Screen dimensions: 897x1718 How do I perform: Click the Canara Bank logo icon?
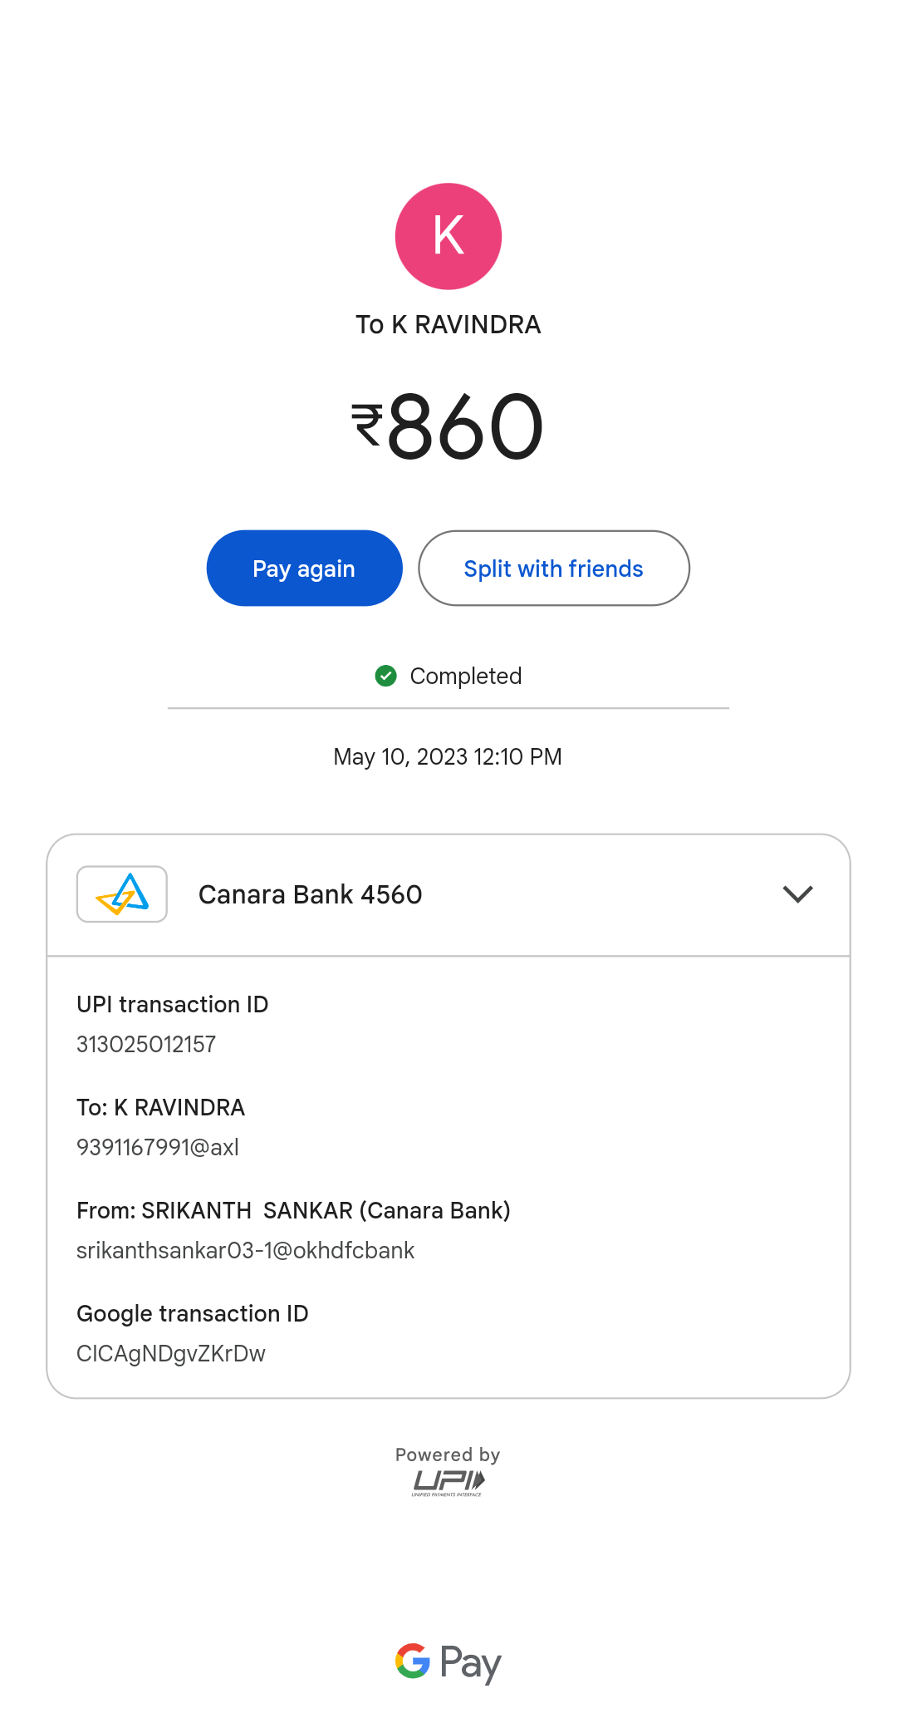(x=122, y=894)
